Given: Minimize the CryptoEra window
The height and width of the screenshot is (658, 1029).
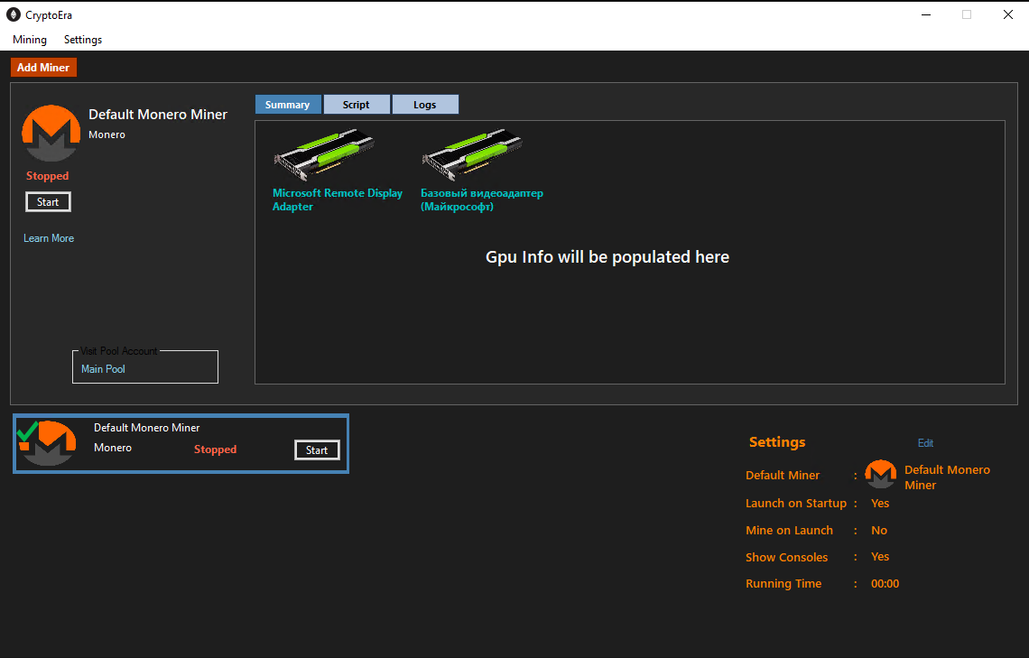Looking at the screenshot, I should tap(926, 14).
